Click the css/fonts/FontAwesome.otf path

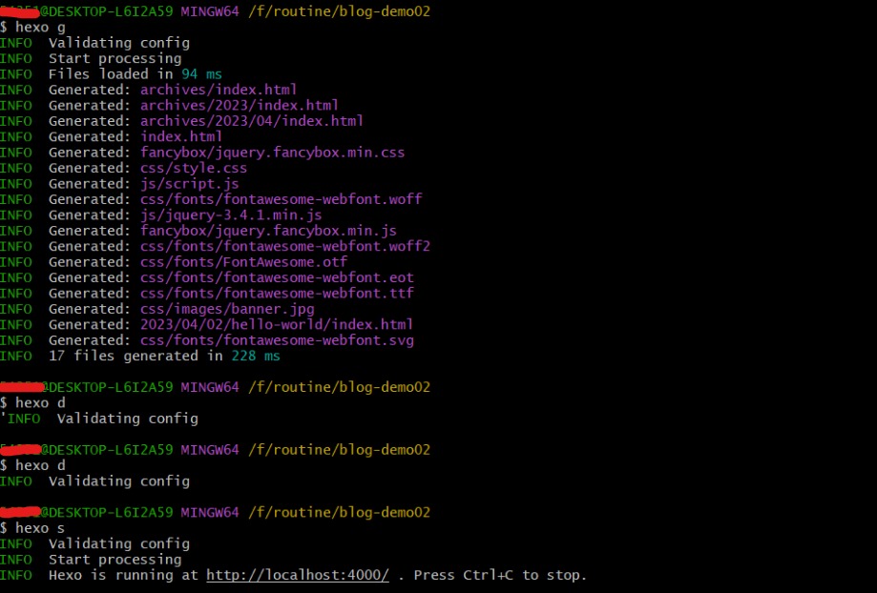[x=243, y=261]
